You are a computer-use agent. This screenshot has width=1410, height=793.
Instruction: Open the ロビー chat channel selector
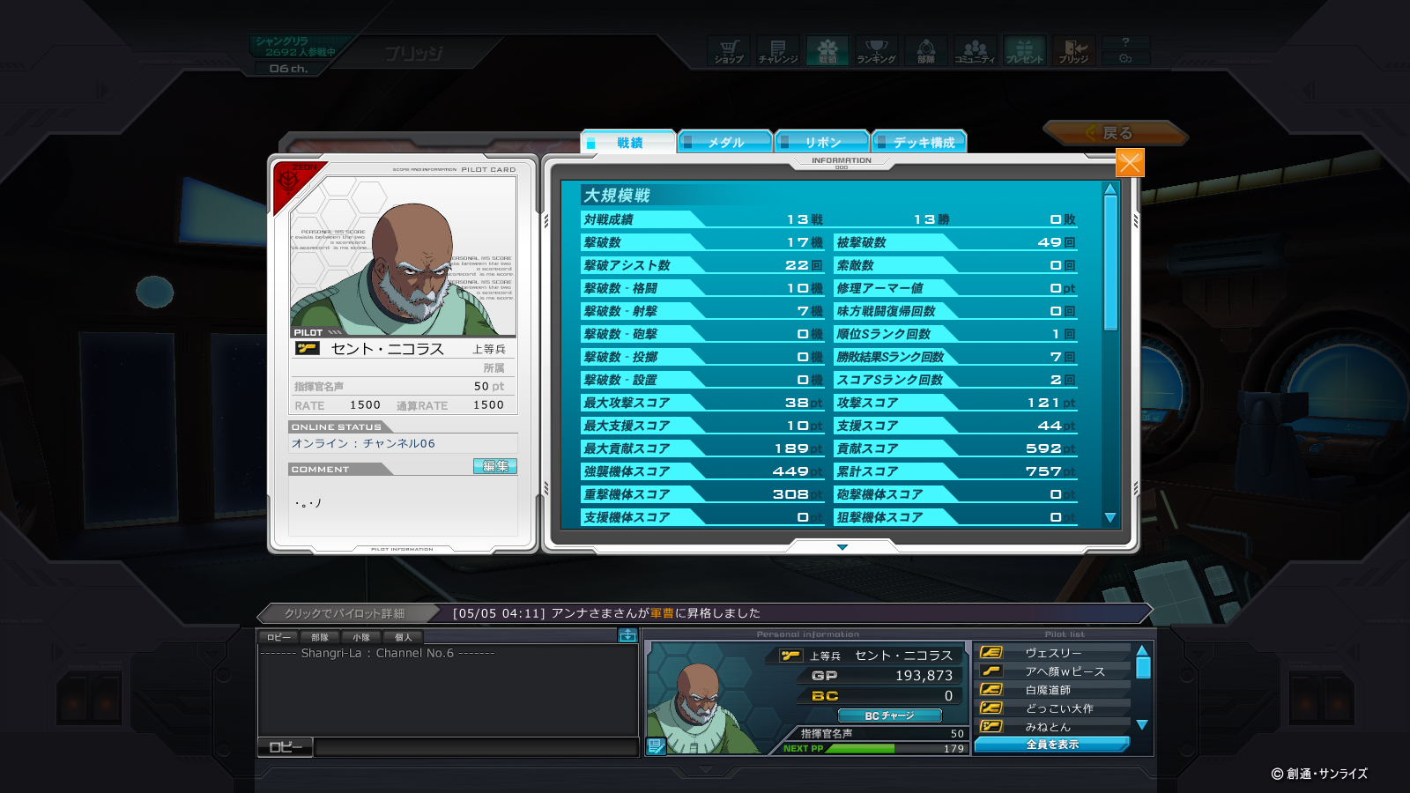click(x=286, y=747)
